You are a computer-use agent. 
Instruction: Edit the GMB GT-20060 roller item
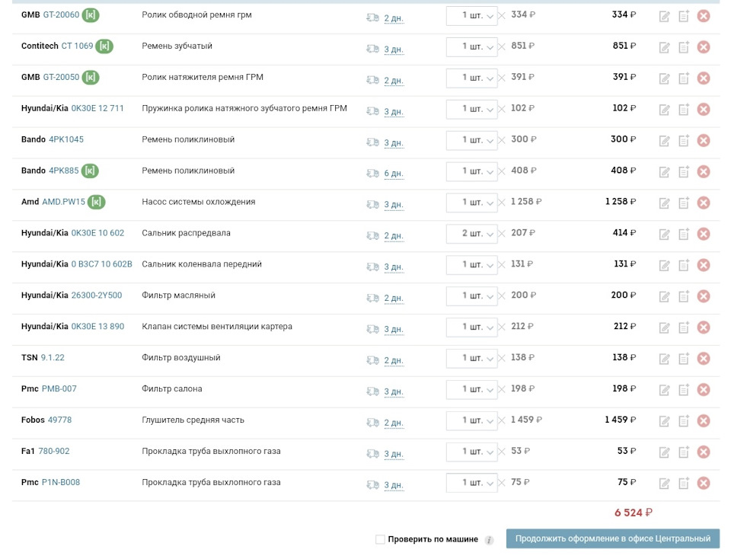pyautogui.click(x=664, y=16)
